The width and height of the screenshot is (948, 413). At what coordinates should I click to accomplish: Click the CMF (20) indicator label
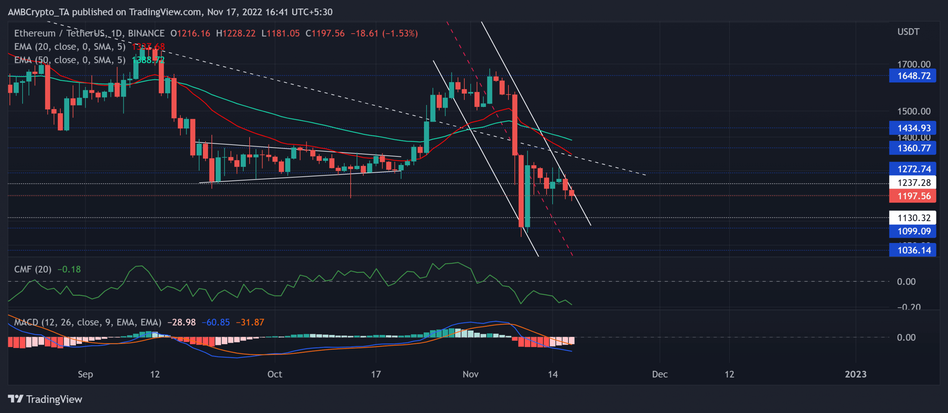(x=33, y=269)
